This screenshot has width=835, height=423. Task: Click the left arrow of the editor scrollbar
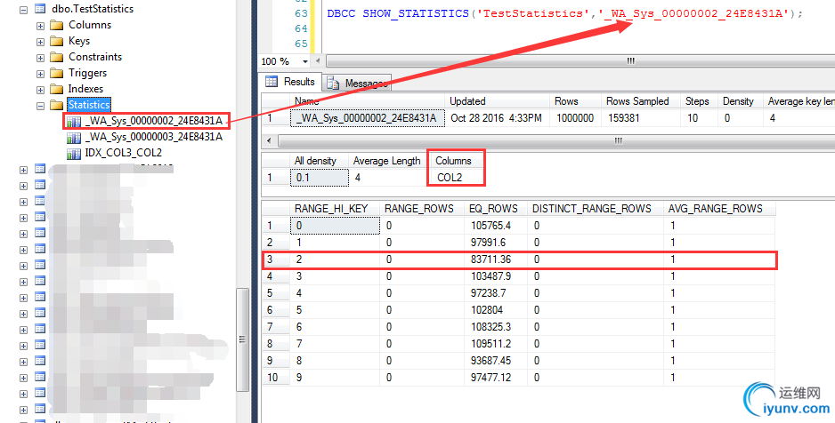click(x=318, y=61)
